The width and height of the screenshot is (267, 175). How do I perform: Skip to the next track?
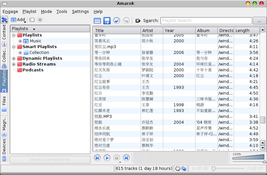[x=126, y=158]
